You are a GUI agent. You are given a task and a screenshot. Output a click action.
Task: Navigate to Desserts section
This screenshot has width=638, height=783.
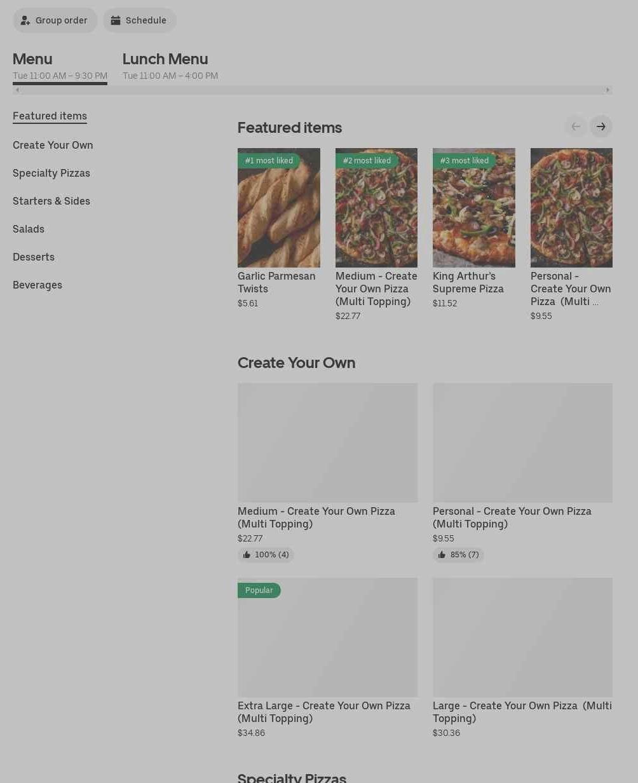34,257
